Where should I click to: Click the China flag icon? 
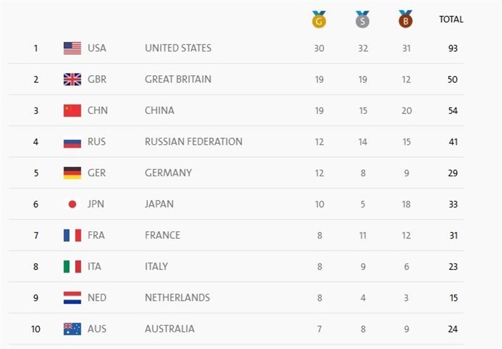coord(72,111)
